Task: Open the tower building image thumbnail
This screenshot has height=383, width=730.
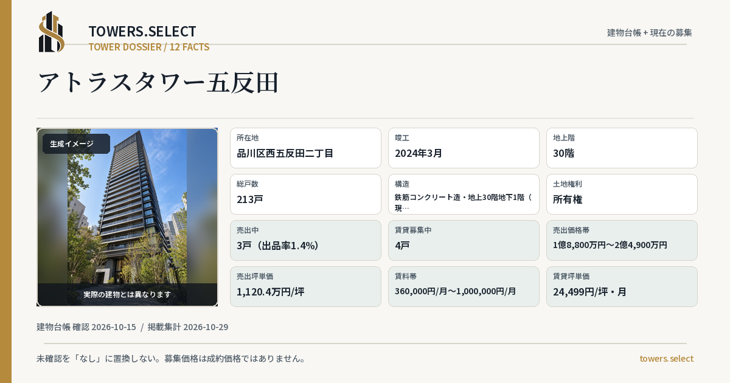Action: coord(127,217)
